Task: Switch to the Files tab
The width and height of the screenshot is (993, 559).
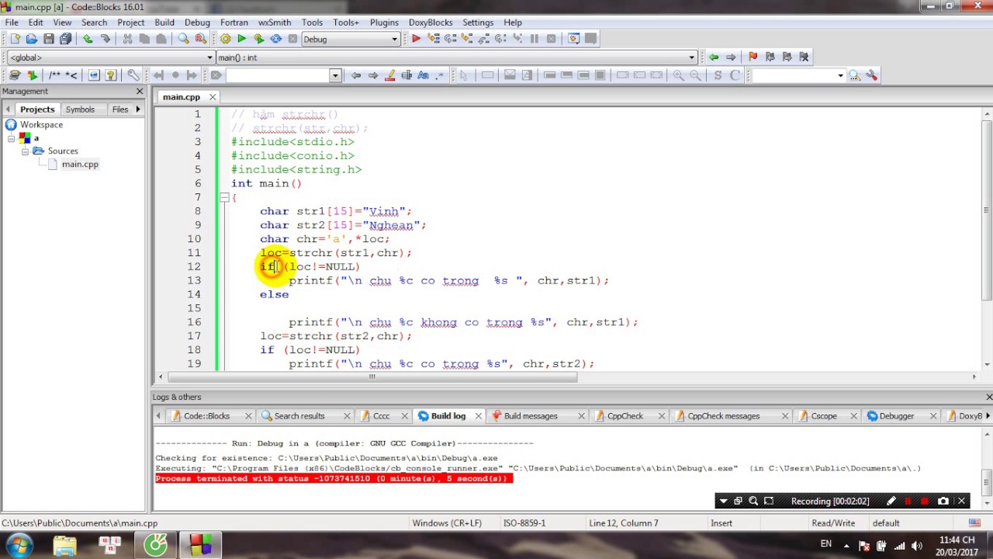Action: coord(120,109)
